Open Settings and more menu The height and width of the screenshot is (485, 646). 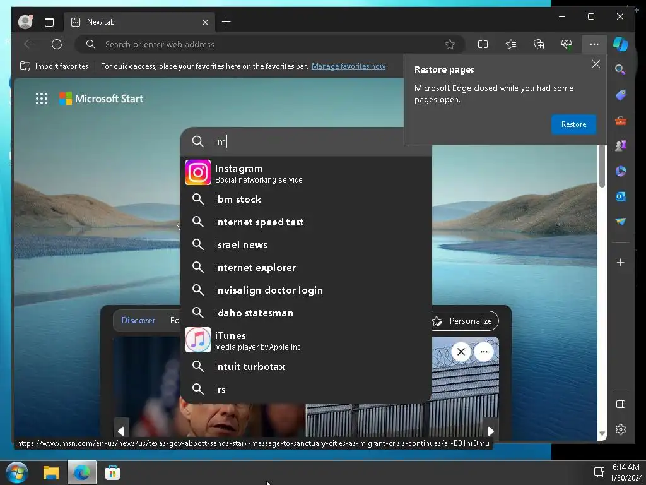pos(594,44)
